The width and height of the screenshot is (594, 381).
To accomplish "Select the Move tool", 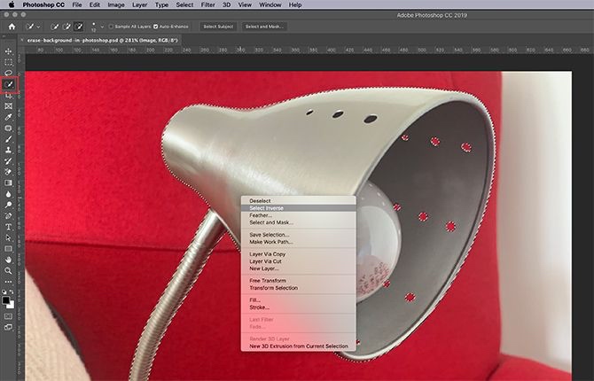I will [8, 52].
